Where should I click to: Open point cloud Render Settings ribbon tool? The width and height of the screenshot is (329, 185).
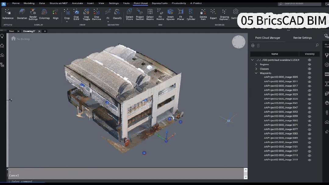click(x=33, y=14)
